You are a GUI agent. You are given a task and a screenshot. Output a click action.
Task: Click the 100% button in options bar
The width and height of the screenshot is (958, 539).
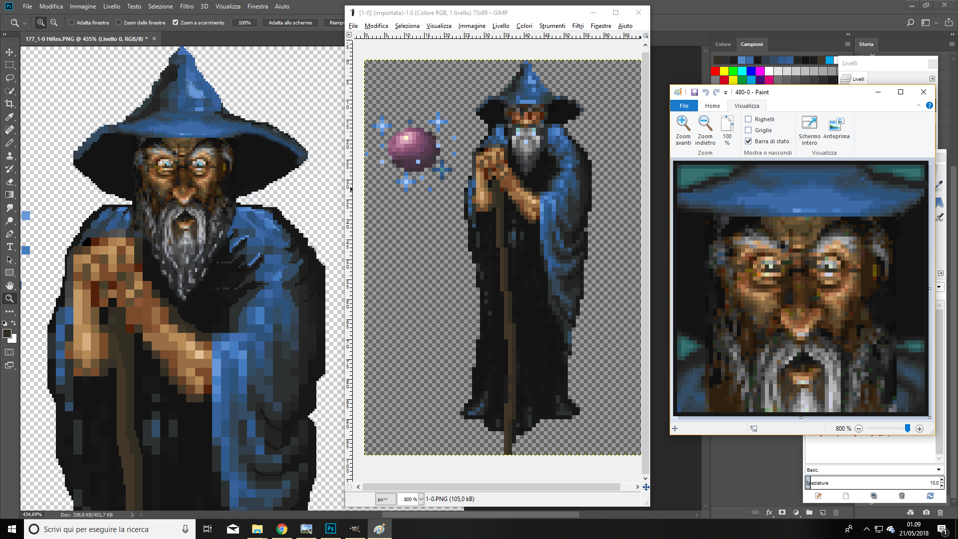point(244,22)
